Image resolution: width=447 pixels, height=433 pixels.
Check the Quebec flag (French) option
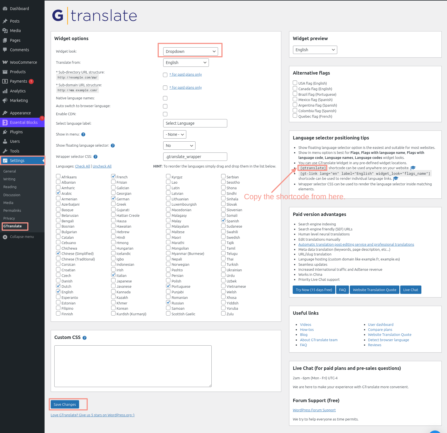(x=295, y=116)
